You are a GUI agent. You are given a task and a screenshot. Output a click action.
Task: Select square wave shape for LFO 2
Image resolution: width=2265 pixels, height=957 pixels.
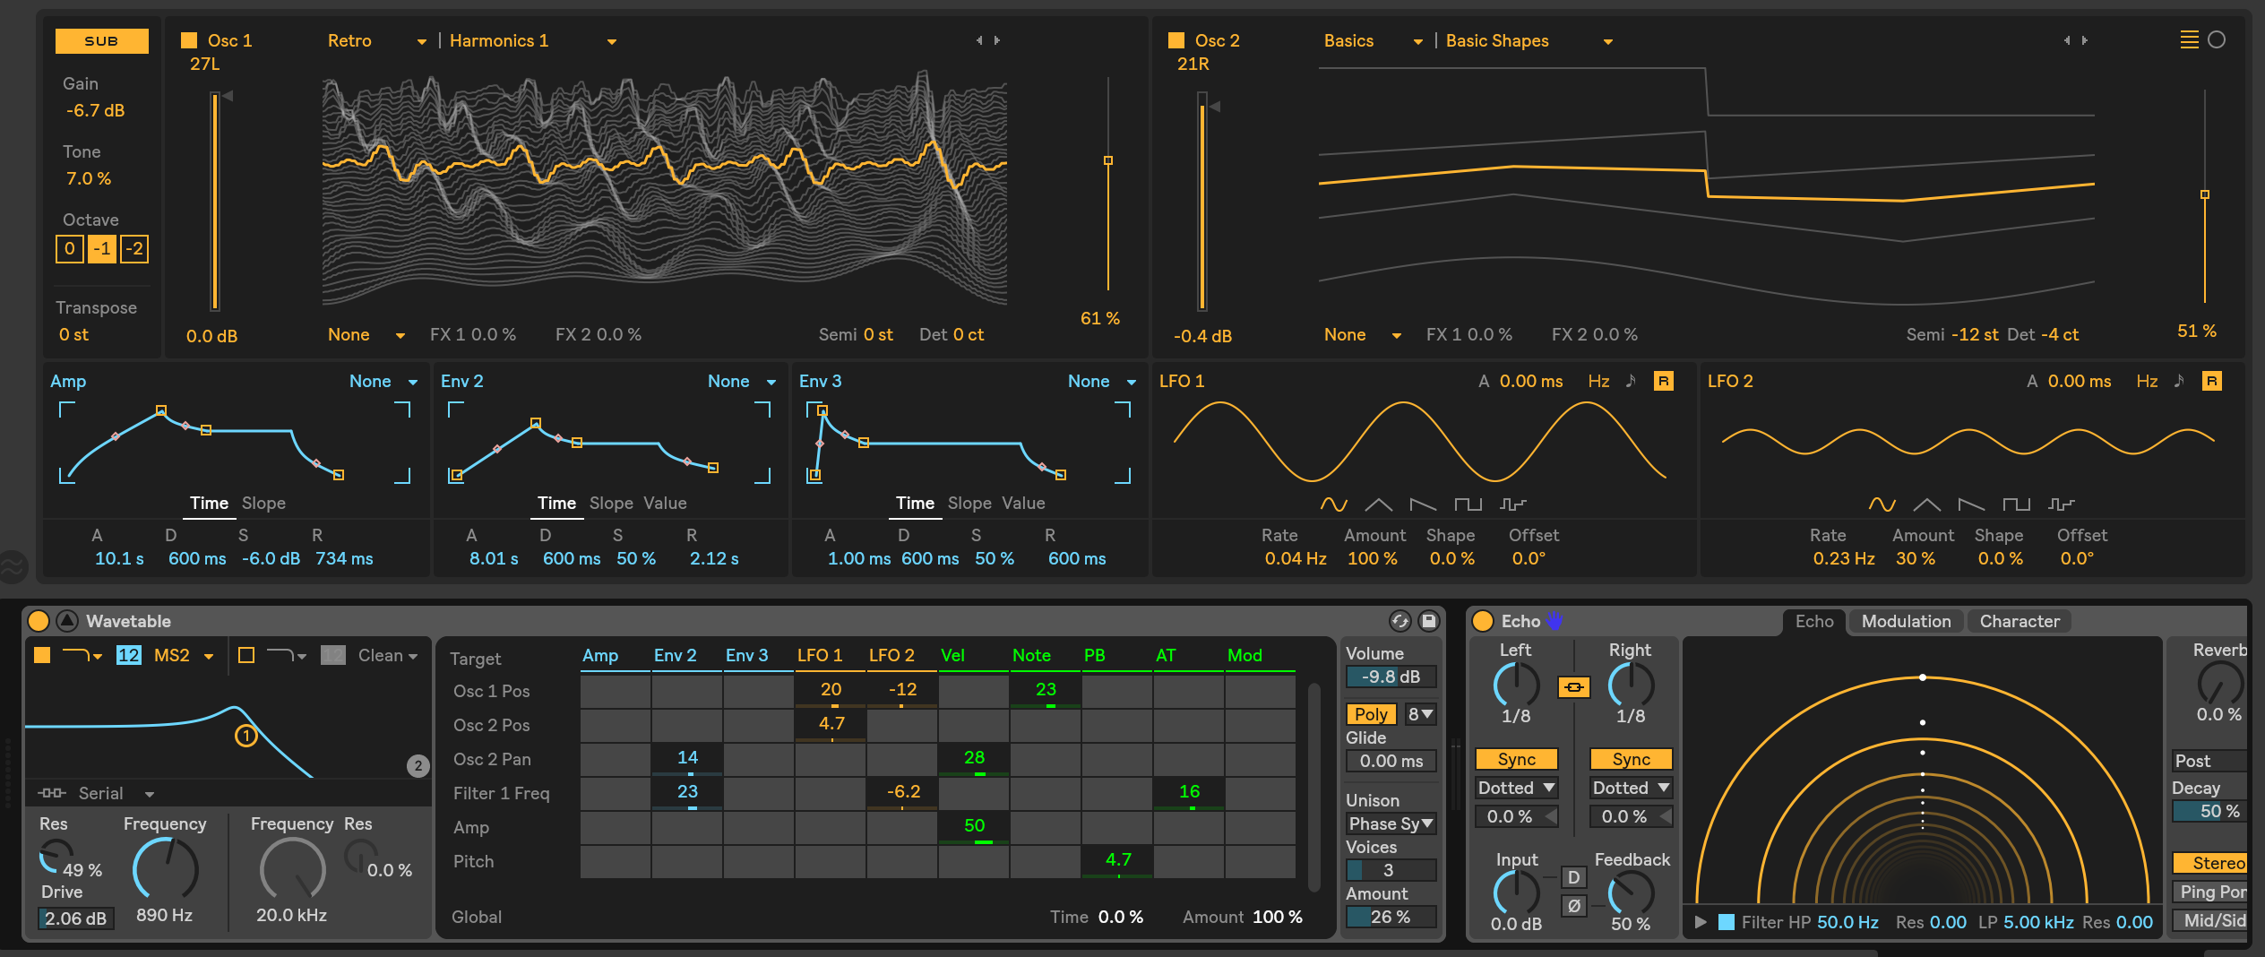pyautogui.click(x=2016, y=504)
